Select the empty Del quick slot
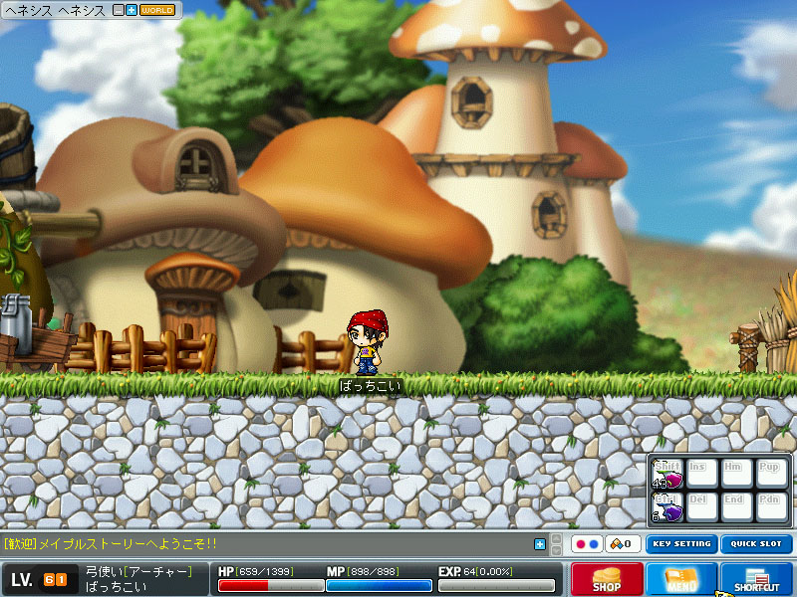797x597 pixels. [x=699, y=507]
